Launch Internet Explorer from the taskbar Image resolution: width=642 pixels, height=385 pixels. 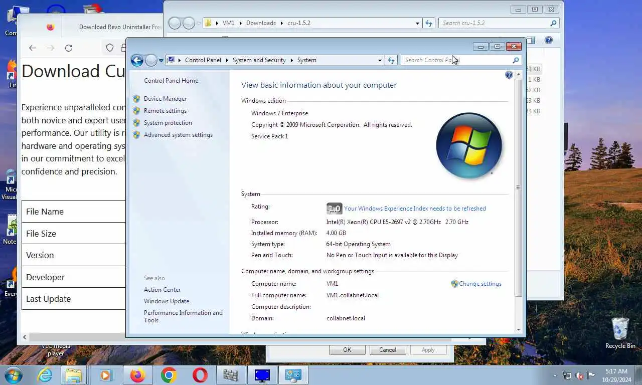44,375
